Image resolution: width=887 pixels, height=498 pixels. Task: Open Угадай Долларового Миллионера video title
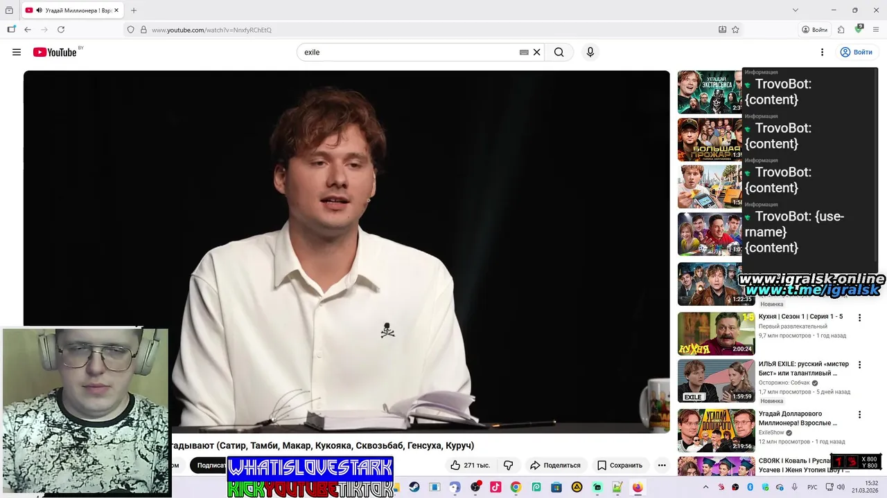tap(798, 418)
